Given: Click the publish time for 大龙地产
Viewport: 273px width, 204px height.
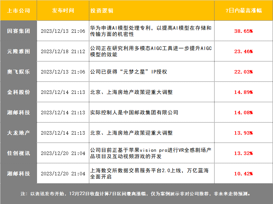Looking at the screenshot, I should [x=63, y=133].
